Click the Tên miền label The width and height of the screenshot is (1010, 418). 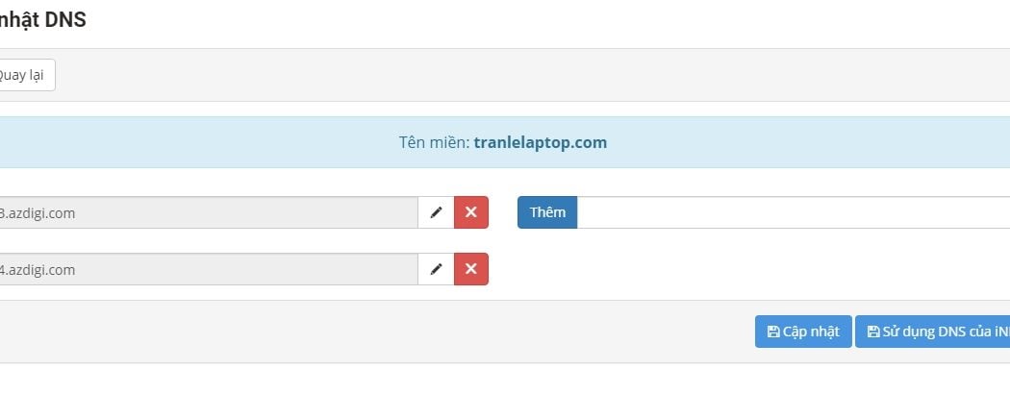(x=433, y=142)
